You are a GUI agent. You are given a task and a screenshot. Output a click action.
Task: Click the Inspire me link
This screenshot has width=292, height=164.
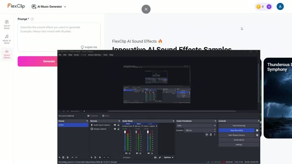[x=89, y=47]
